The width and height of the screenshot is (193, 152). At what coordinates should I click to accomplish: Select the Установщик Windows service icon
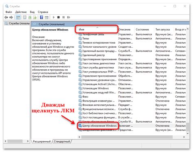click(80, 88)
